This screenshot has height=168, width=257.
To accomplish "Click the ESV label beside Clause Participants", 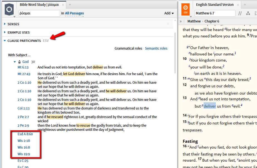I will click(x=46, y=41).
